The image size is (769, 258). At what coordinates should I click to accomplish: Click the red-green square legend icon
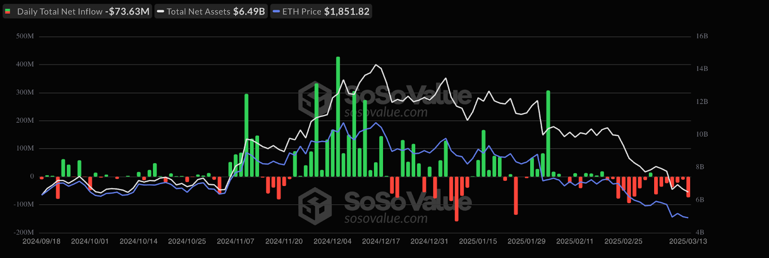pyautogui.click(x=8, y=12)
